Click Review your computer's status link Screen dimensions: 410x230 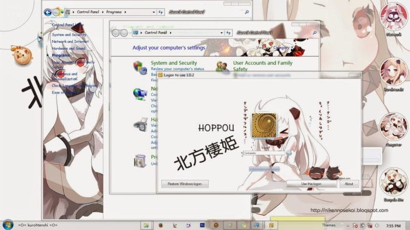(x=177, y=69)
